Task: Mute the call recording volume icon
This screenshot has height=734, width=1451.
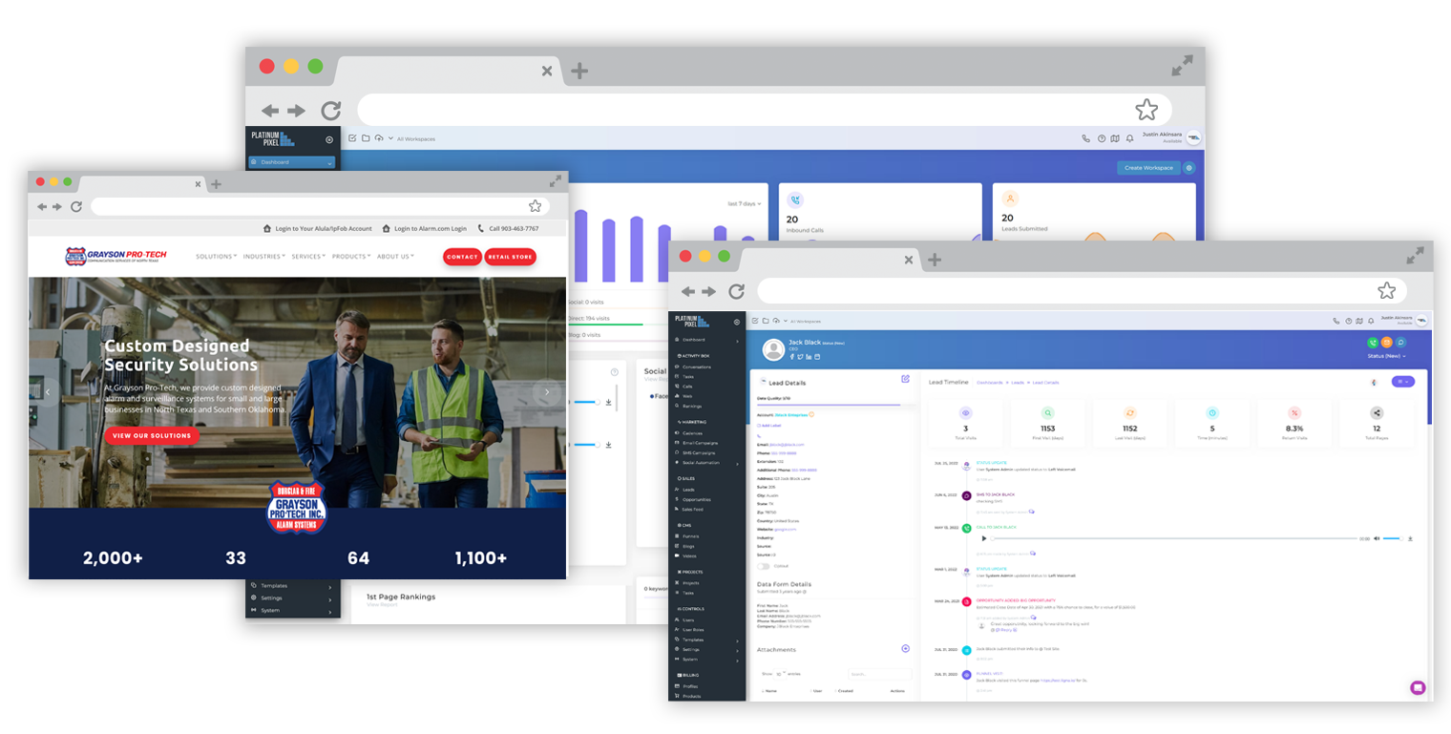Action: [1377, 538]
